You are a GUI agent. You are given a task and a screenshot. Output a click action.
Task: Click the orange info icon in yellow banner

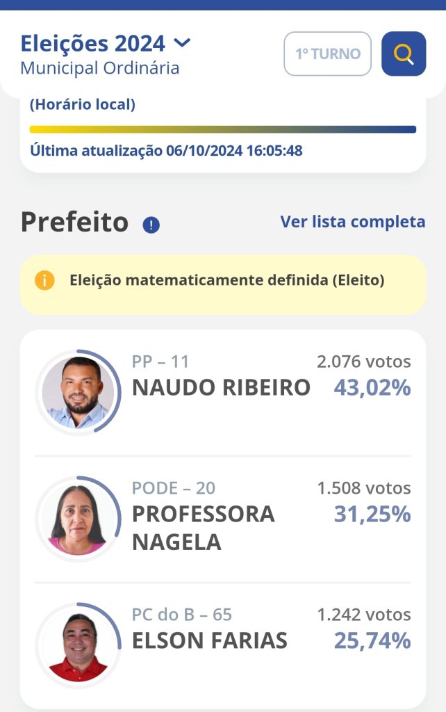44,280
